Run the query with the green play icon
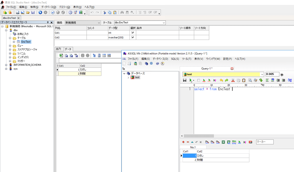This screenshot has height=172, width=294. pyautogui.click(x=190, y=80)
